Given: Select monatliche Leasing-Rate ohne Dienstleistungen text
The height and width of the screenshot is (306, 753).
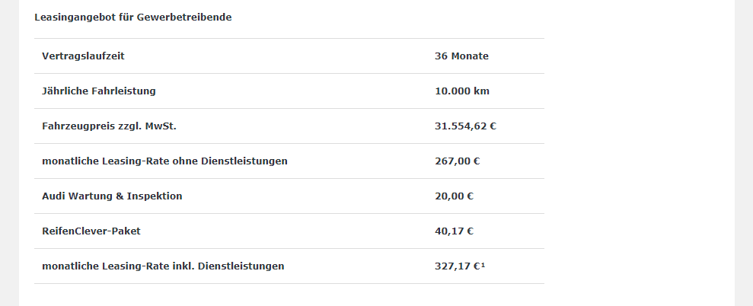Looking at the screenshot, I should pos(164,161).
